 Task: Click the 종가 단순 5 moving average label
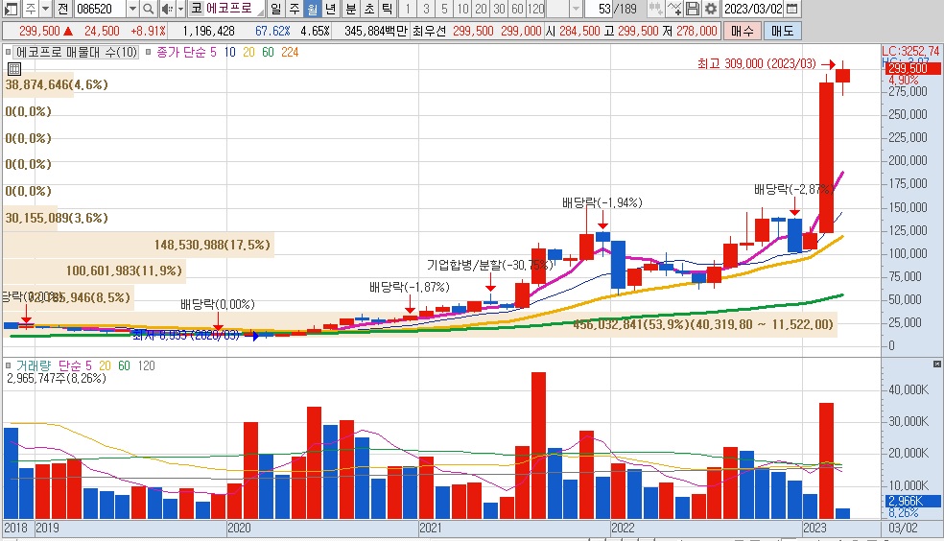[x=186, y=53]
